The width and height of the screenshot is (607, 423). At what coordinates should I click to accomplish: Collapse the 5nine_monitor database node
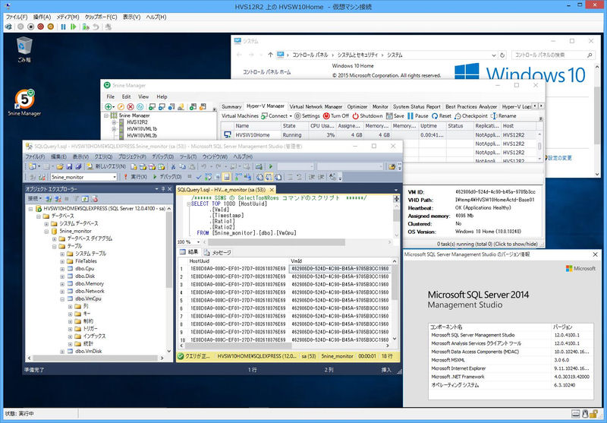(46, 232)
